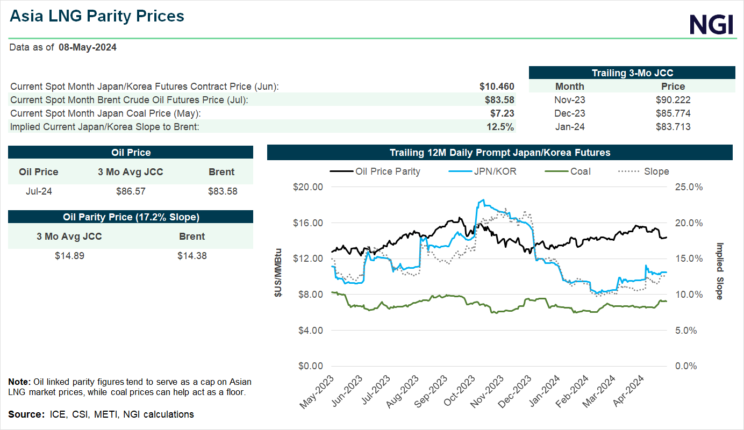The height and width of the screenshot is (430, 744).
Task: Click the Note about oil linked parity
Action: point(130,387)
